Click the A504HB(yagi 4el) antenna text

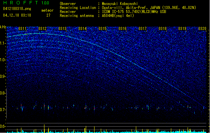tap(118, 16)
